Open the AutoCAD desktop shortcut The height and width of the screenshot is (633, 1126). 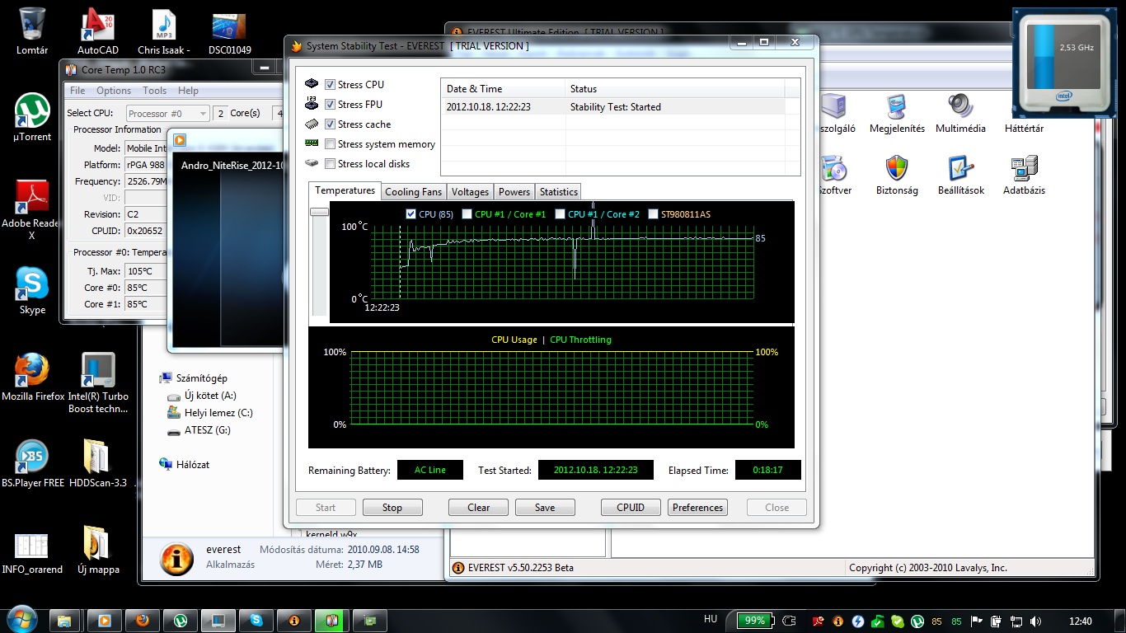pos(98,31)
